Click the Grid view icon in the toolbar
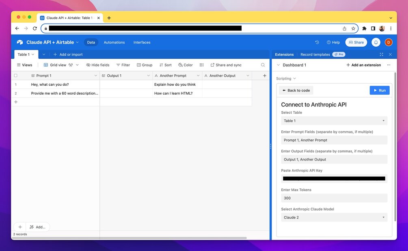This screenshot has width=408, height=251. 45,65
